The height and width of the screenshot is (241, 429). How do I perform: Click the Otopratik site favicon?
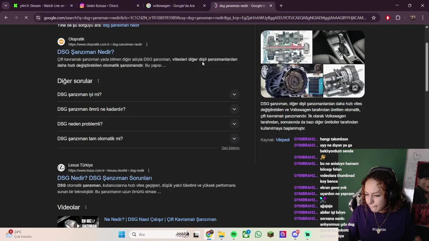pyautogui.click(x=61, y=42)
